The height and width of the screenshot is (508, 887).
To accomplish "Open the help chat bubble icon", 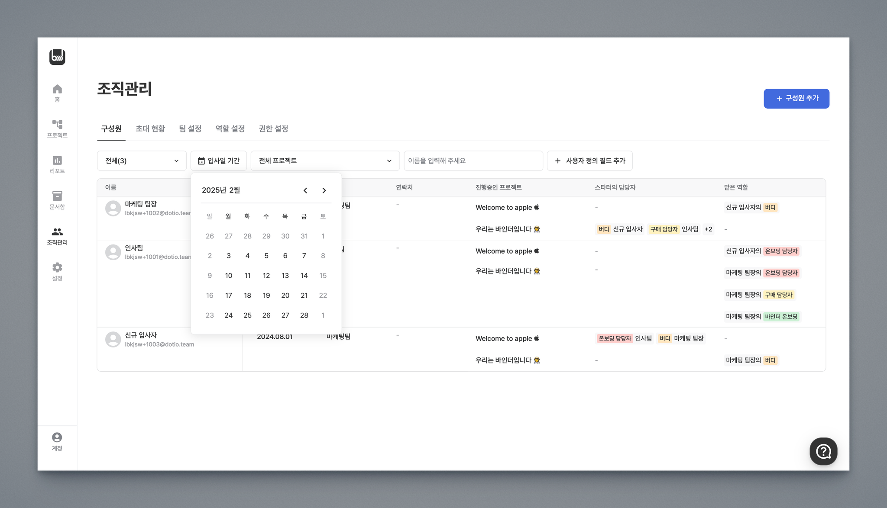I will (823, 451).
